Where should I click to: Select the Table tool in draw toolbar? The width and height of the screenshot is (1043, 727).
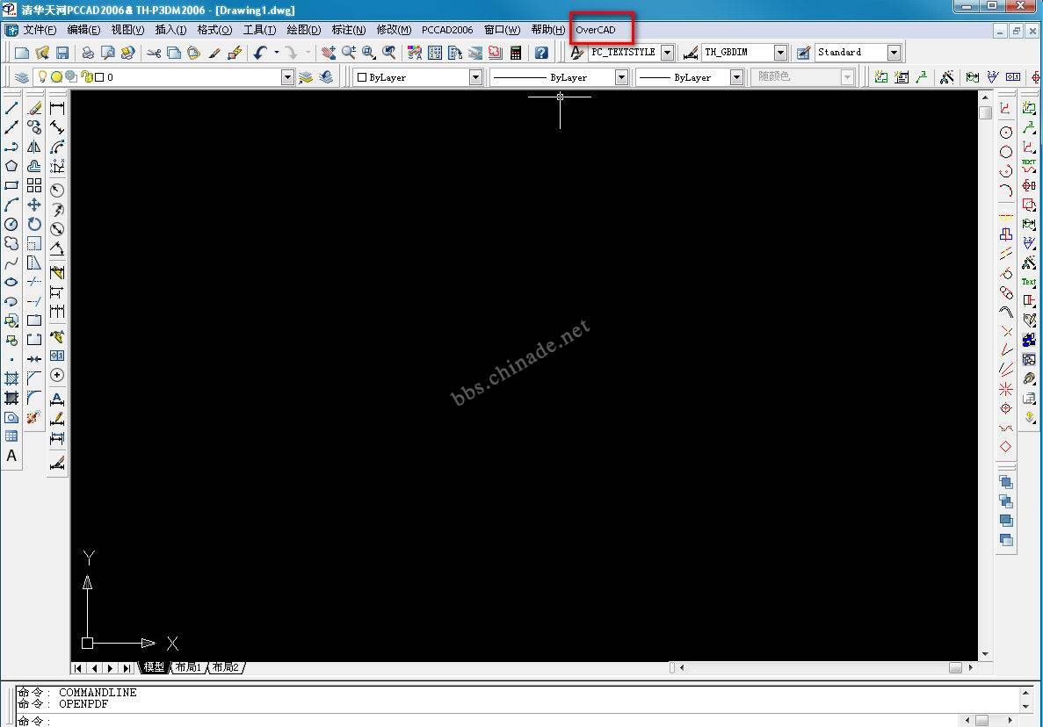[11, 436]
